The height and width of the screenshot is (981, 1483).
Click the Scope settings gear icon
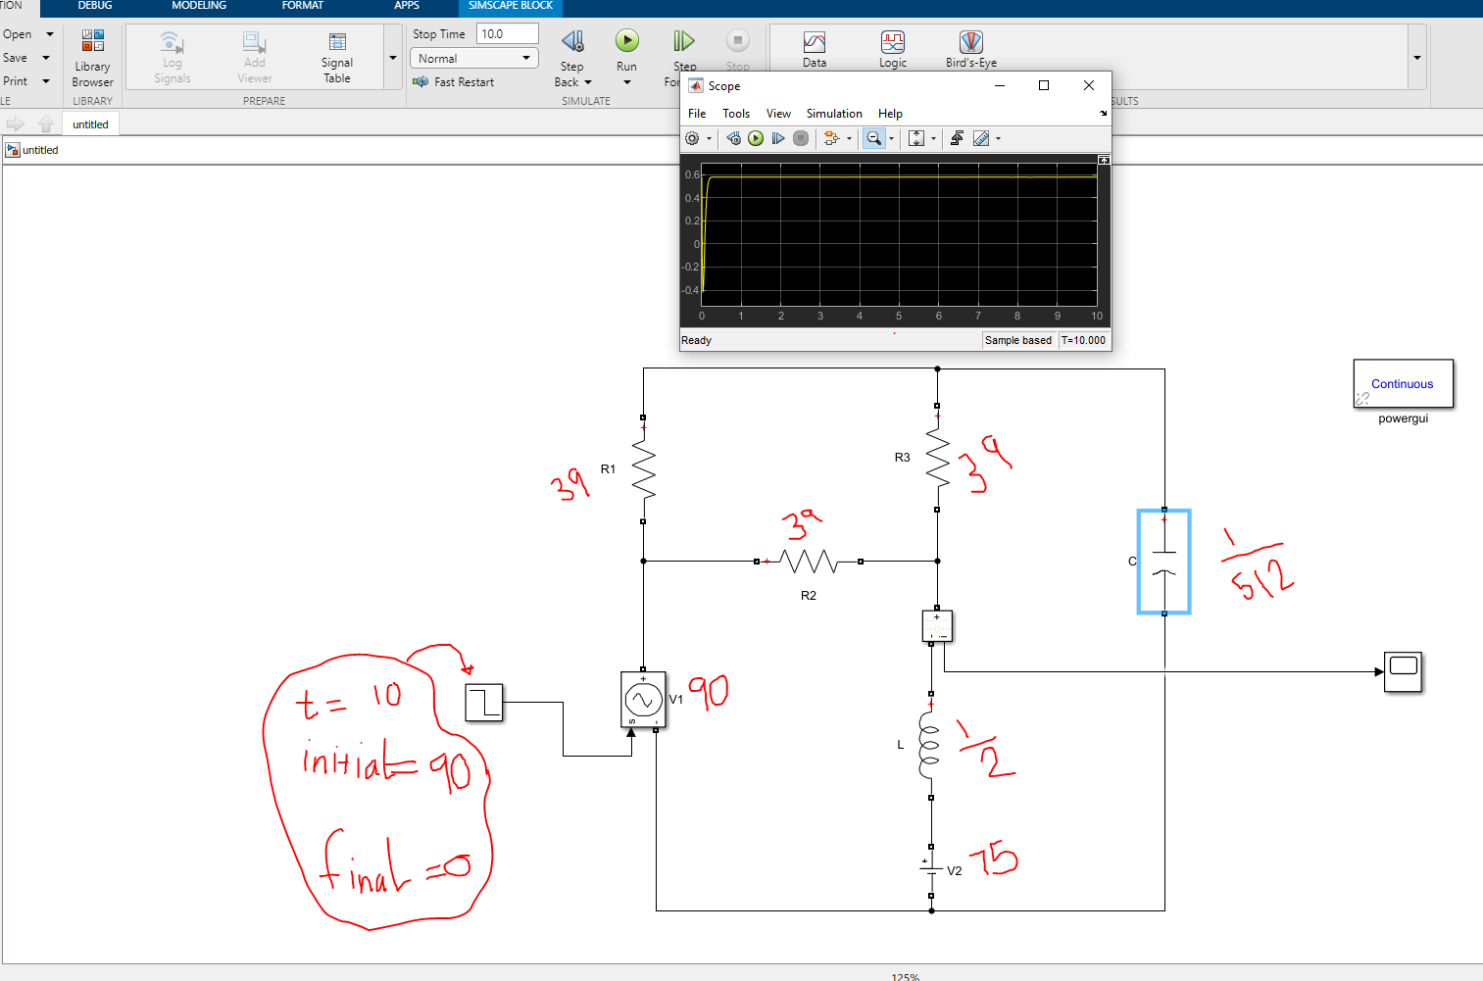(x=694, y=138)
